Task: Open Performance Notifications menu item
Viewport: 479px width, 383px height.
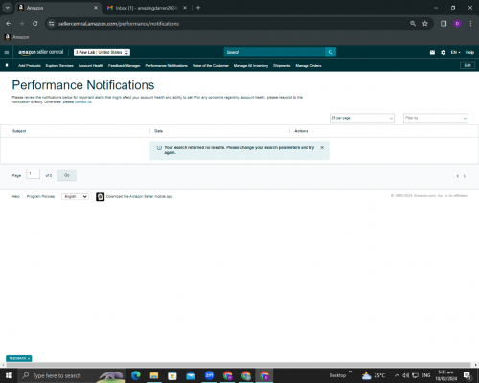Action: [x=167, y=66]
